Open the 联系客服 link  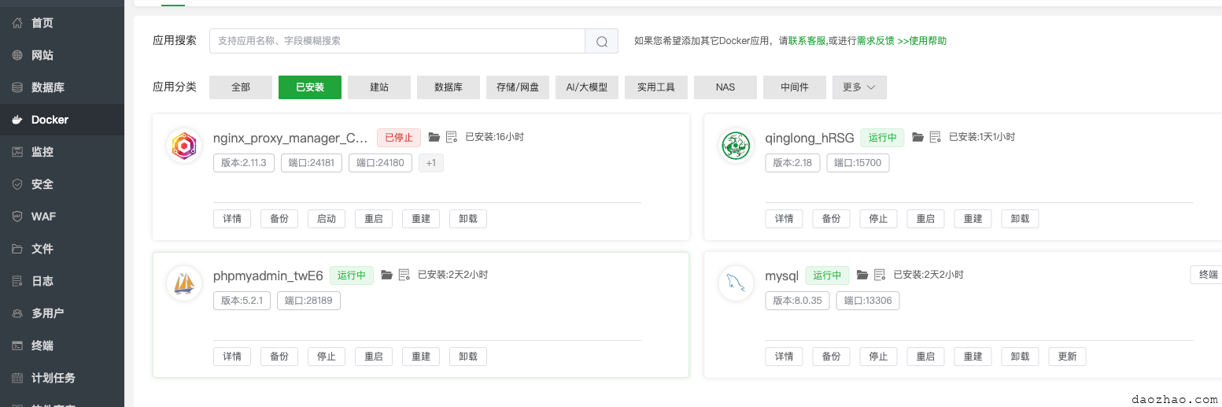click(x=807, y=41)
